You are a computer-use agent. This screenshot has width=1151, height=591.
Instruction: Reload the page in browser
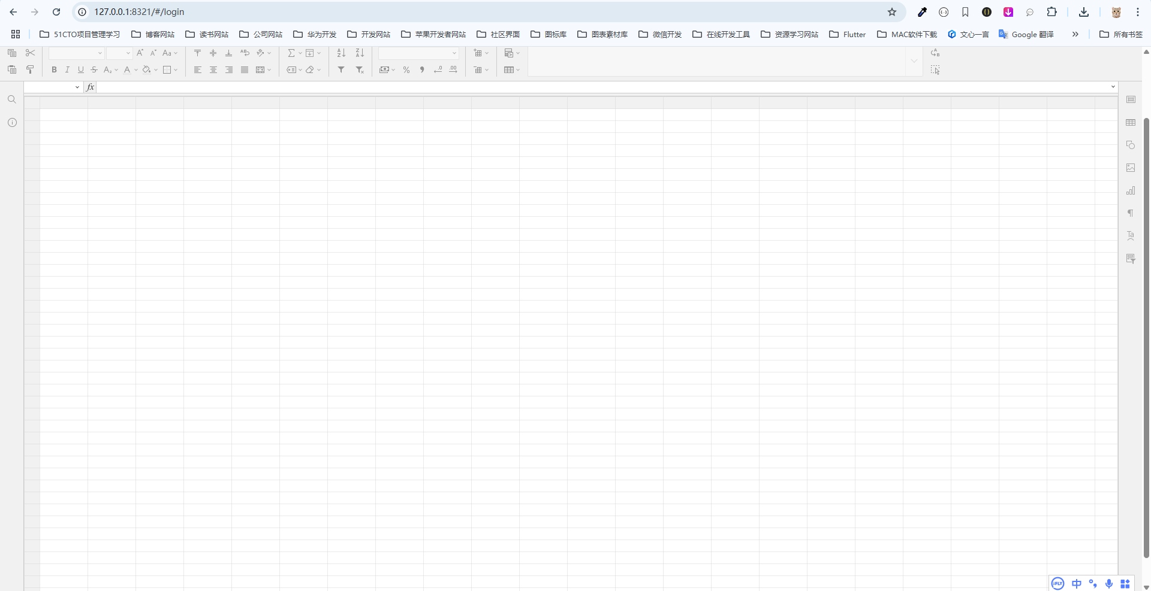click(x=56, y=12)
